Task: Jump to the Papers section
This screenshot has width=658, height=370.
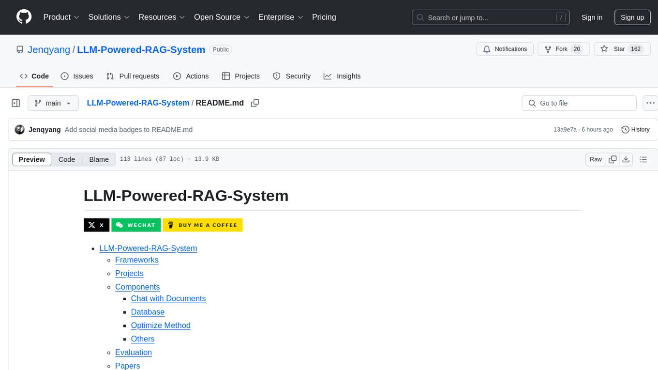Action: point(128,366)
